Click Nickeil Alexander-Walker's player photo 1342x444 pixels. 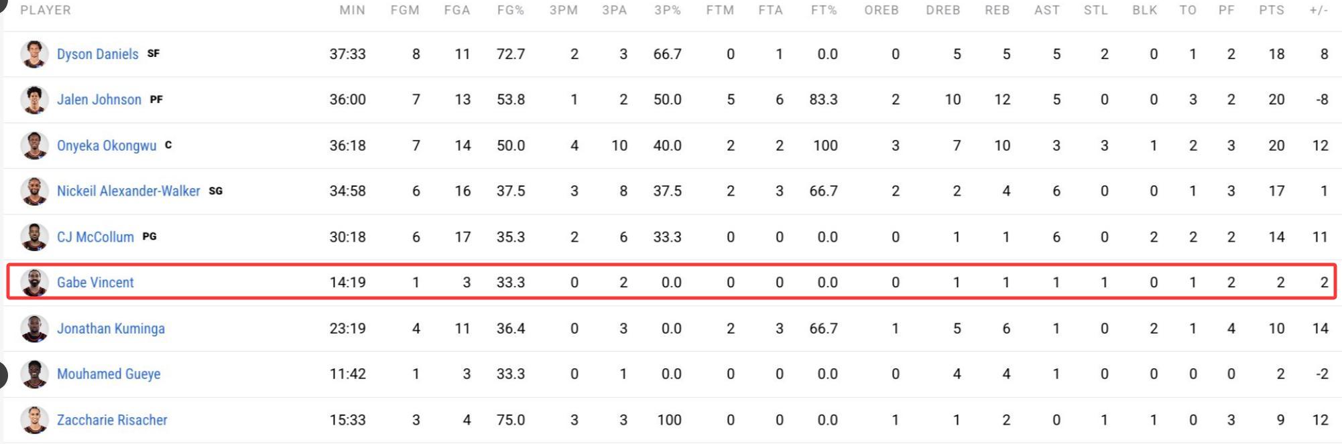pyautogui.click(x=34, y=191)
